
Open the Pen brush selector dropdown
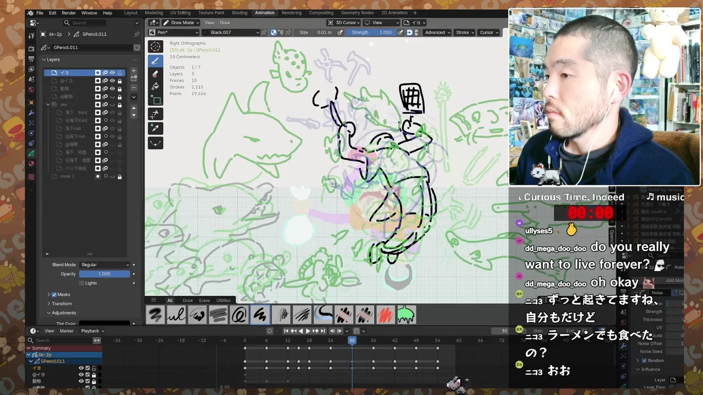pos(174,32)
